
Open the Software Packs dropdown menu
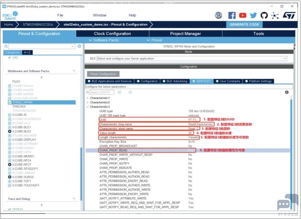pos(104,40)
